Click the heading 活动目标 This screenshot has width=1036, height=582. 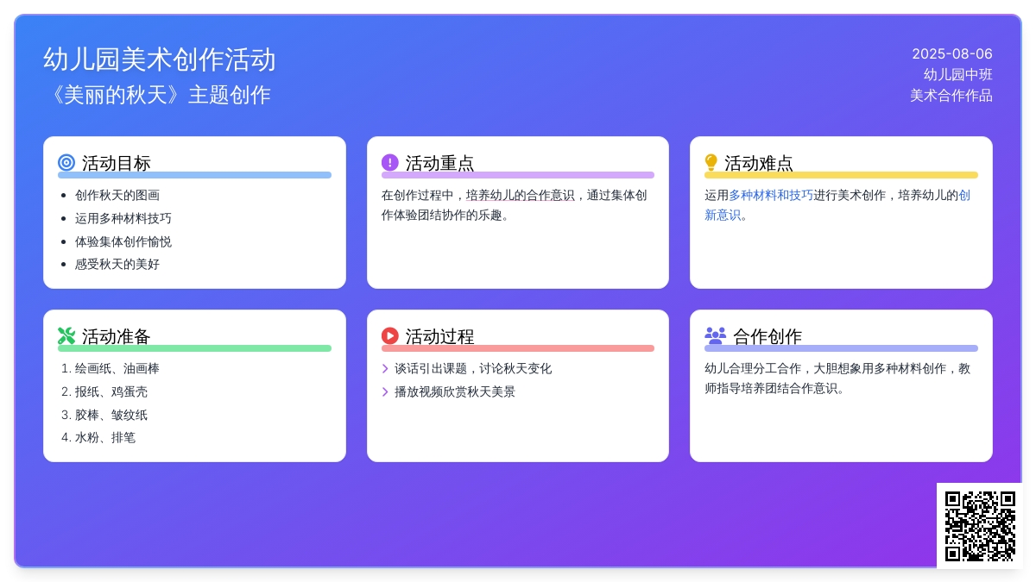click(x=117, y=163)
